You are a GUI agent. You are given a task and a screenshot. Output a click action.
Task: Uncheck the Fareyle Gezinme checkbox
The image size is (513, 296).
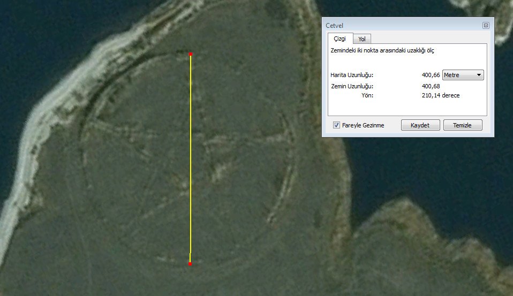click(336, 125)
